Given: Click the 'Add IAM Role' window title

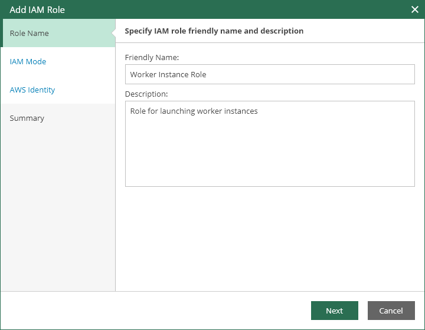Looking at the screenshot, I should click(37, 9).
